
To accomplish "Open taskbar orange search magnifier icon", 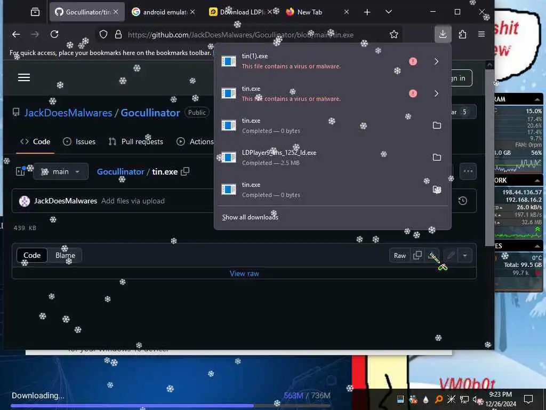I will coord(439,399).
